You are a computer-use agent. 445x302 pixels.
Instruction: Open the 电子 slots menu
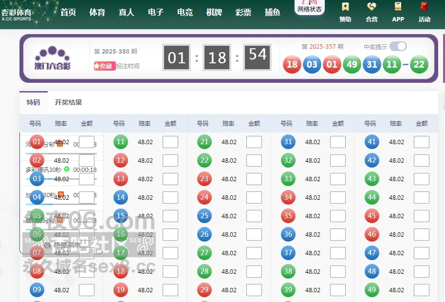pos(156,12)
